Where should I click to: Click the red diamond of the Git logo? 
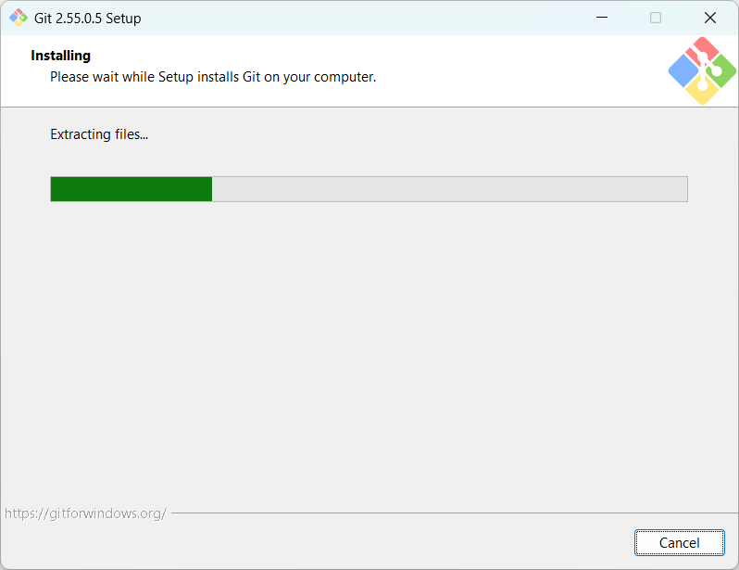coord(702,51)
